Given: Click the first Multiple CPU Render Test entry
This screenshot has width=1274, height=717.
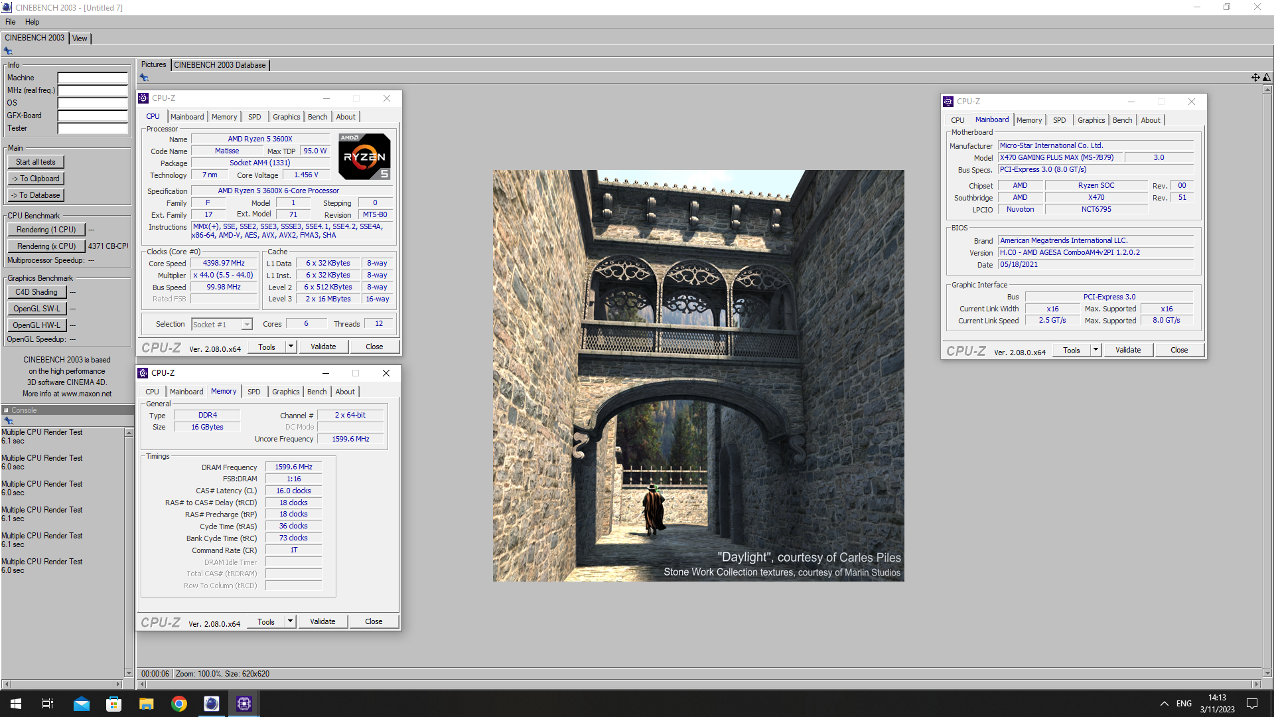Looking at the screenshot, I should click(42, 432).
